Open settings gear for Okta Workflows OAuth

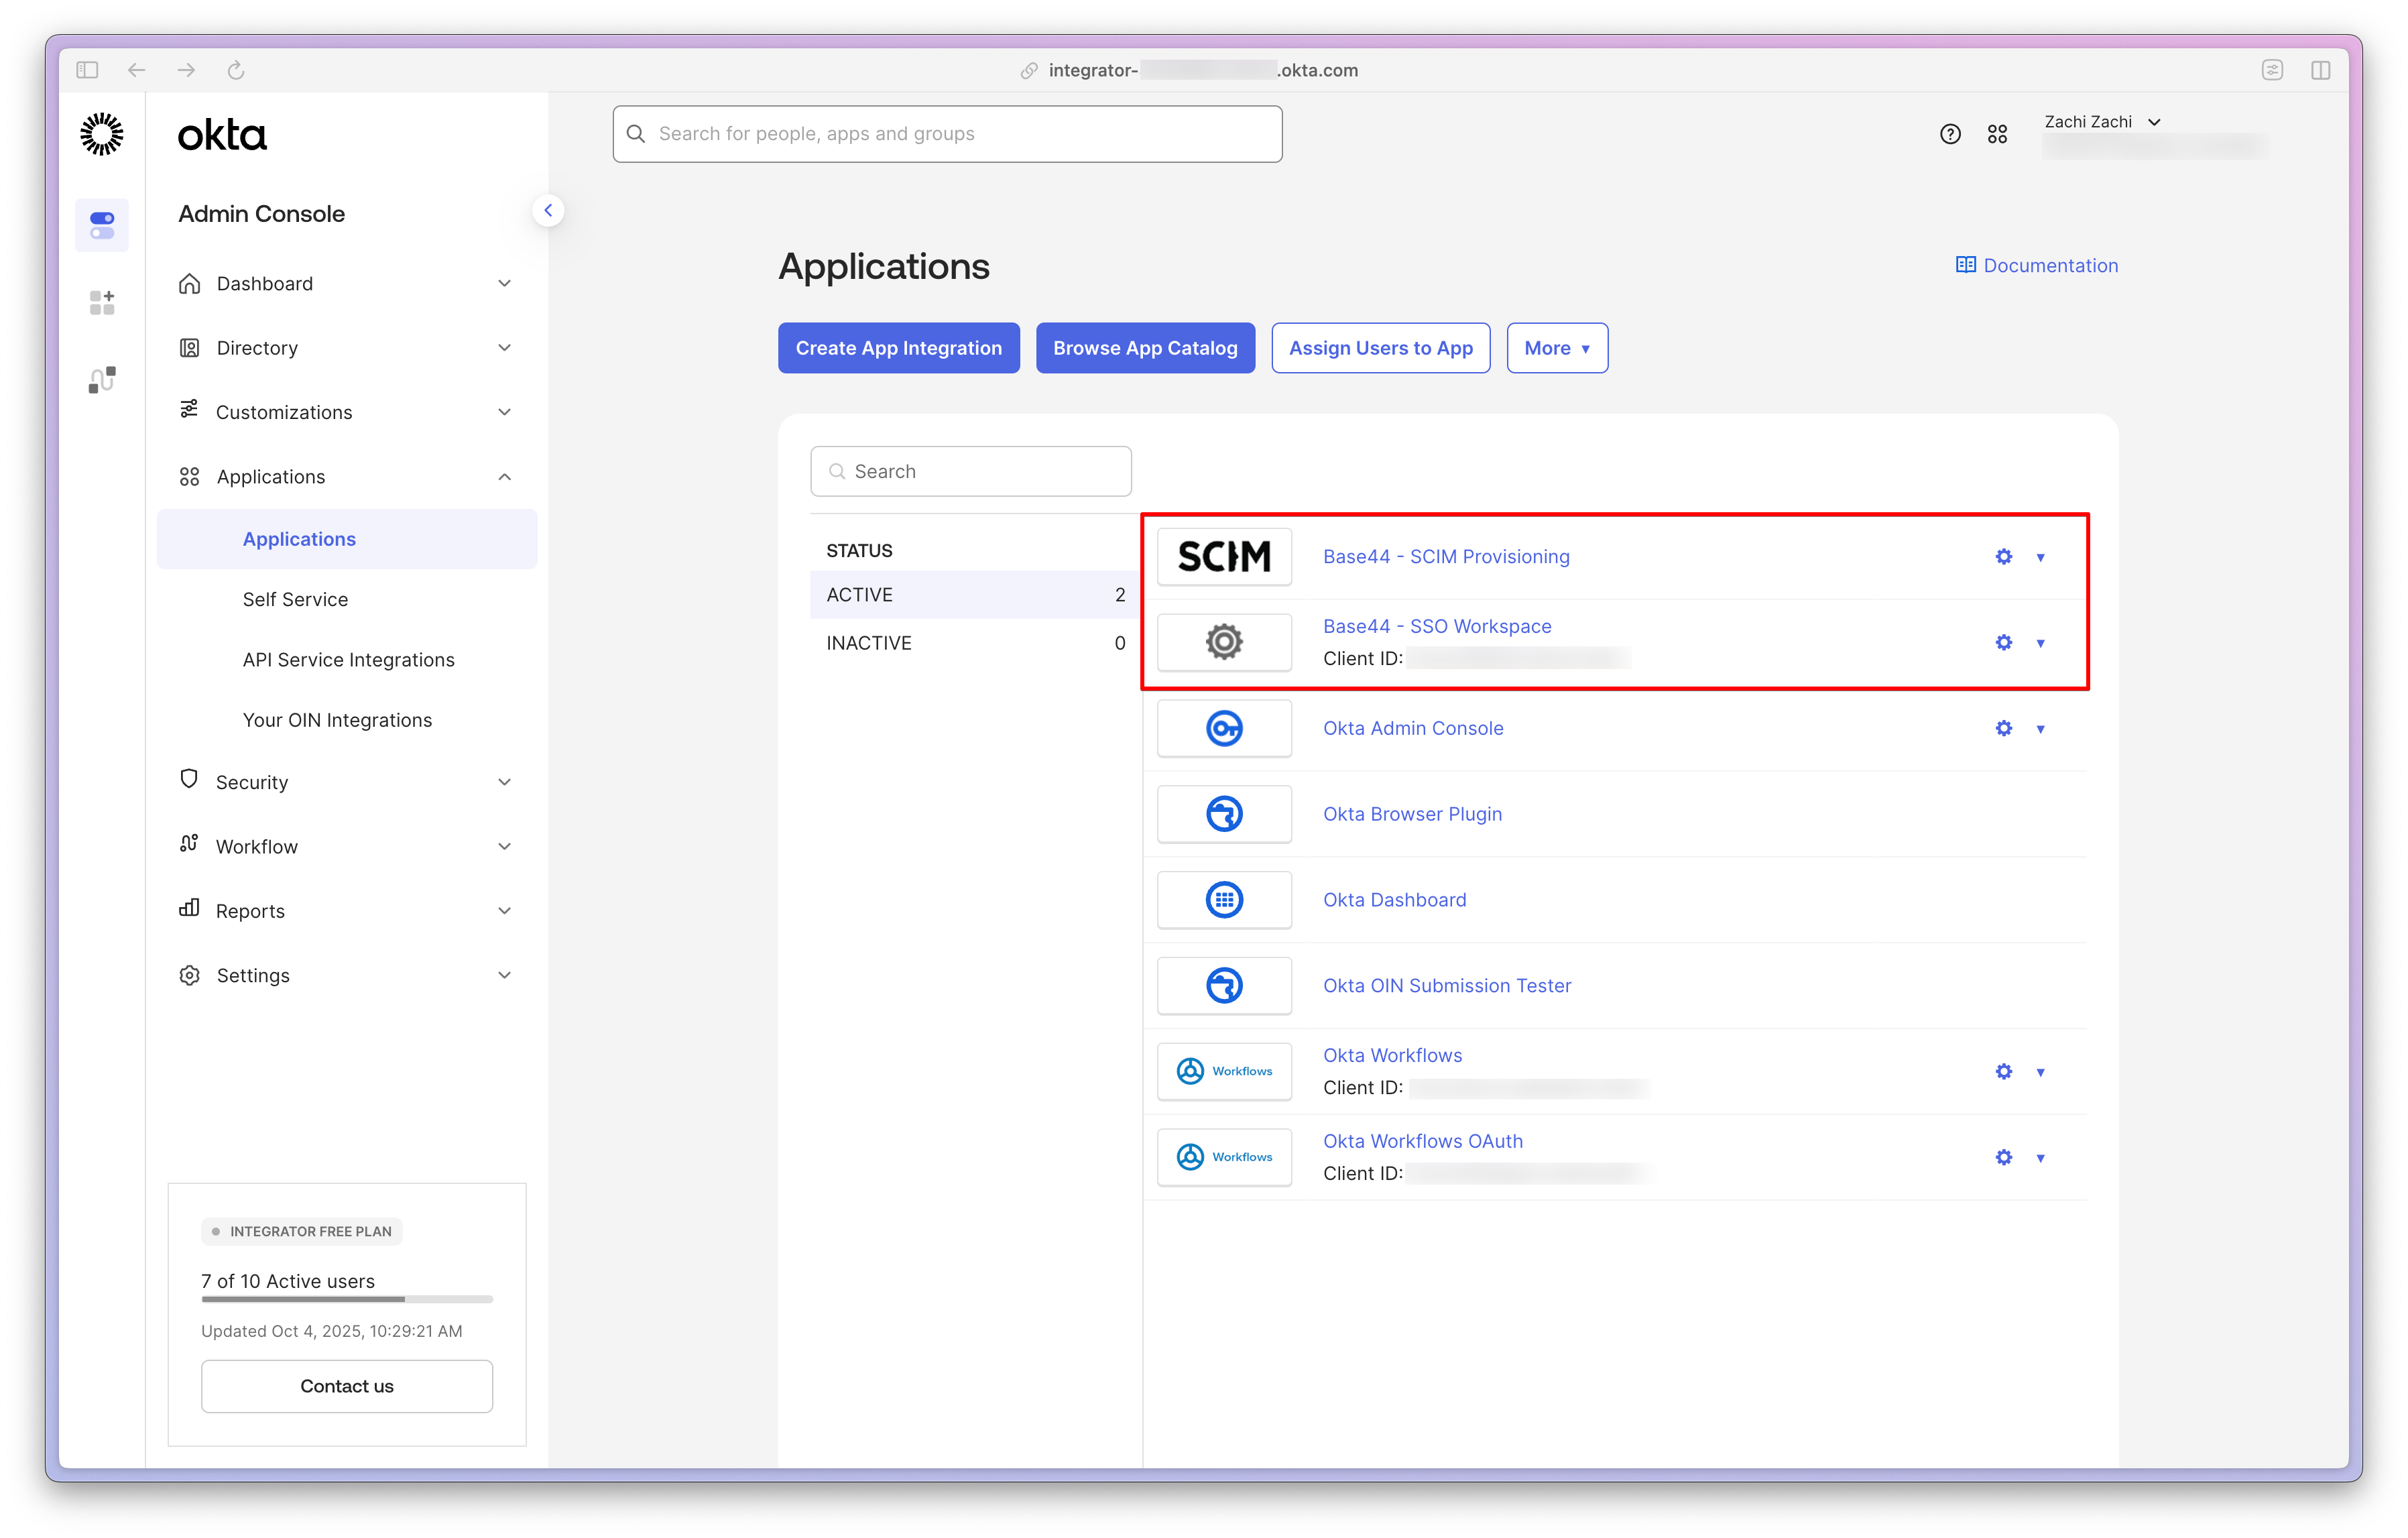[x=2003, y=1158]
